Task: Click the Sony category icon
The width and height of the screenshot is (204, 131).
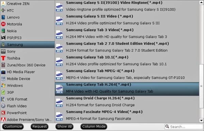Action: click(3, 52)
